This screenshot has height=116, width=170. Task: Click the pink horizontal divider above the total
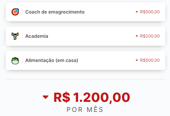[85, 79]
